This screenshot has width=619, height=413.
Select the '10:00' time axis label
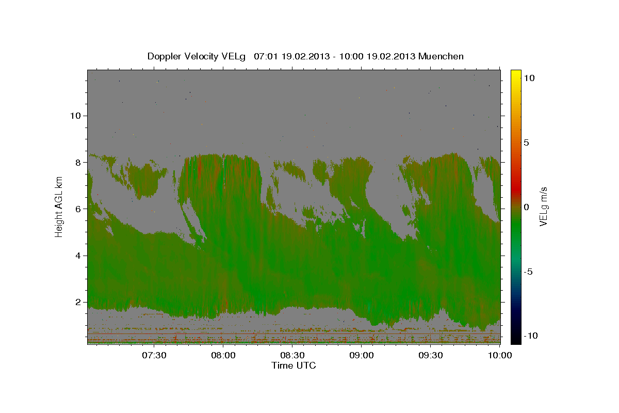coord(500,355)
